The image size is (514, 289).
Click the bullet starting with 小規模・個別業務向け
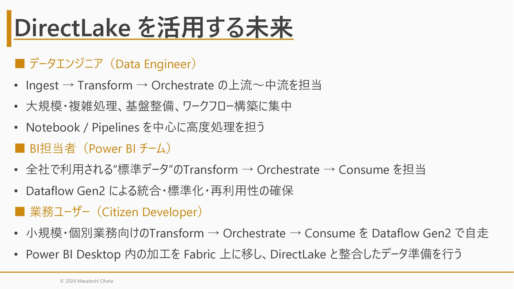click(x=257, y=233)
